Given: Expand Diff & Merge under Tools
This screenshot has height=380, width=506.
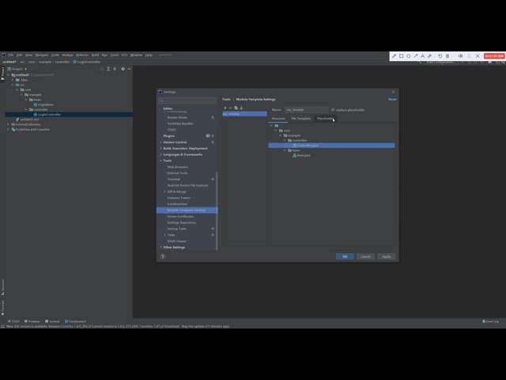Looking at the screenshot, I should 164,192.
